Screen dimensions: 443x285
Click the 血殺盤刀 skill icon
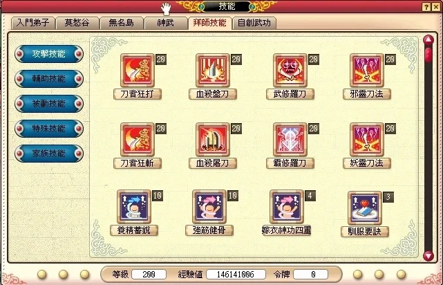coord(213,71)
